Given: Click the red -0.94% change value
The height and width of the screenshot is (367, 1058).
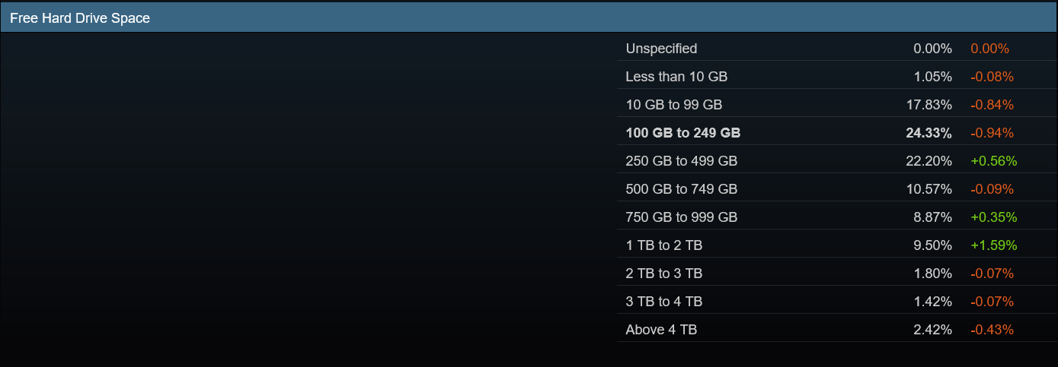Looking at the screenshot, I should (x=992, y=133).
